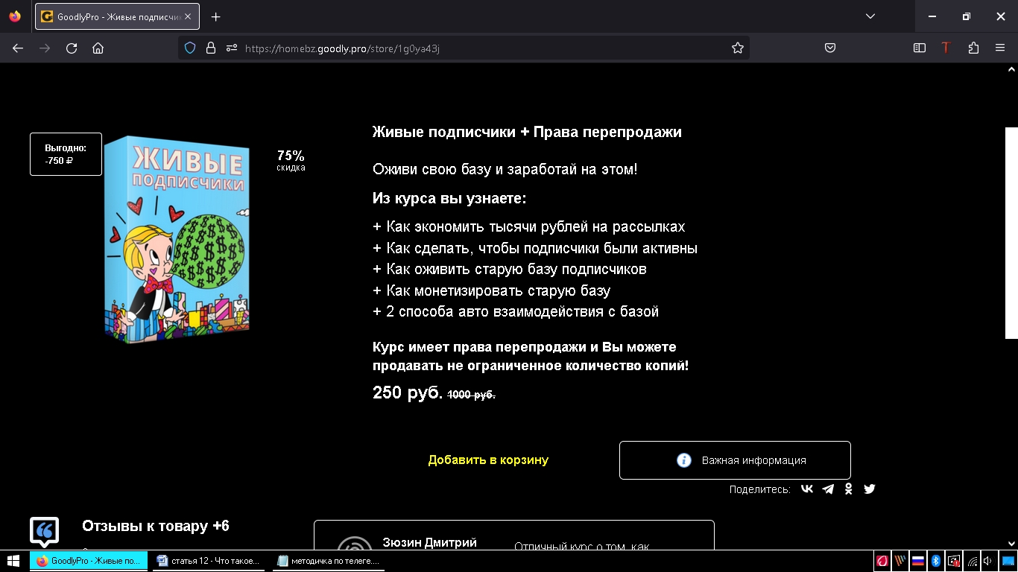Switch to Word статья 12 taskbar window
The image size is (1018, 572).
[x=209, y=561]
